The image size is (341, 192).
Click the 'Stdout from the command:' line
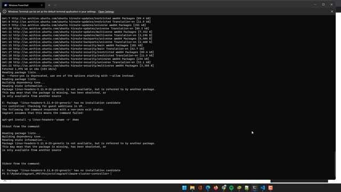(21, 126)
